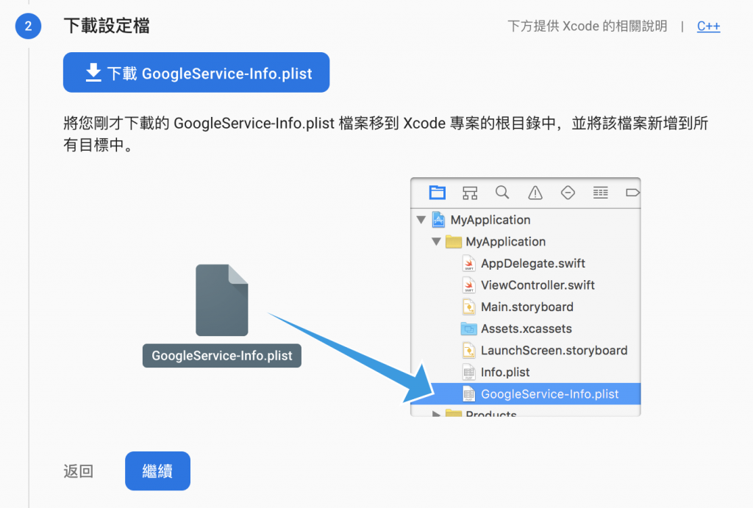Select the ViewController.swift row text
This screenshot has height=508, width=753.
538,285
